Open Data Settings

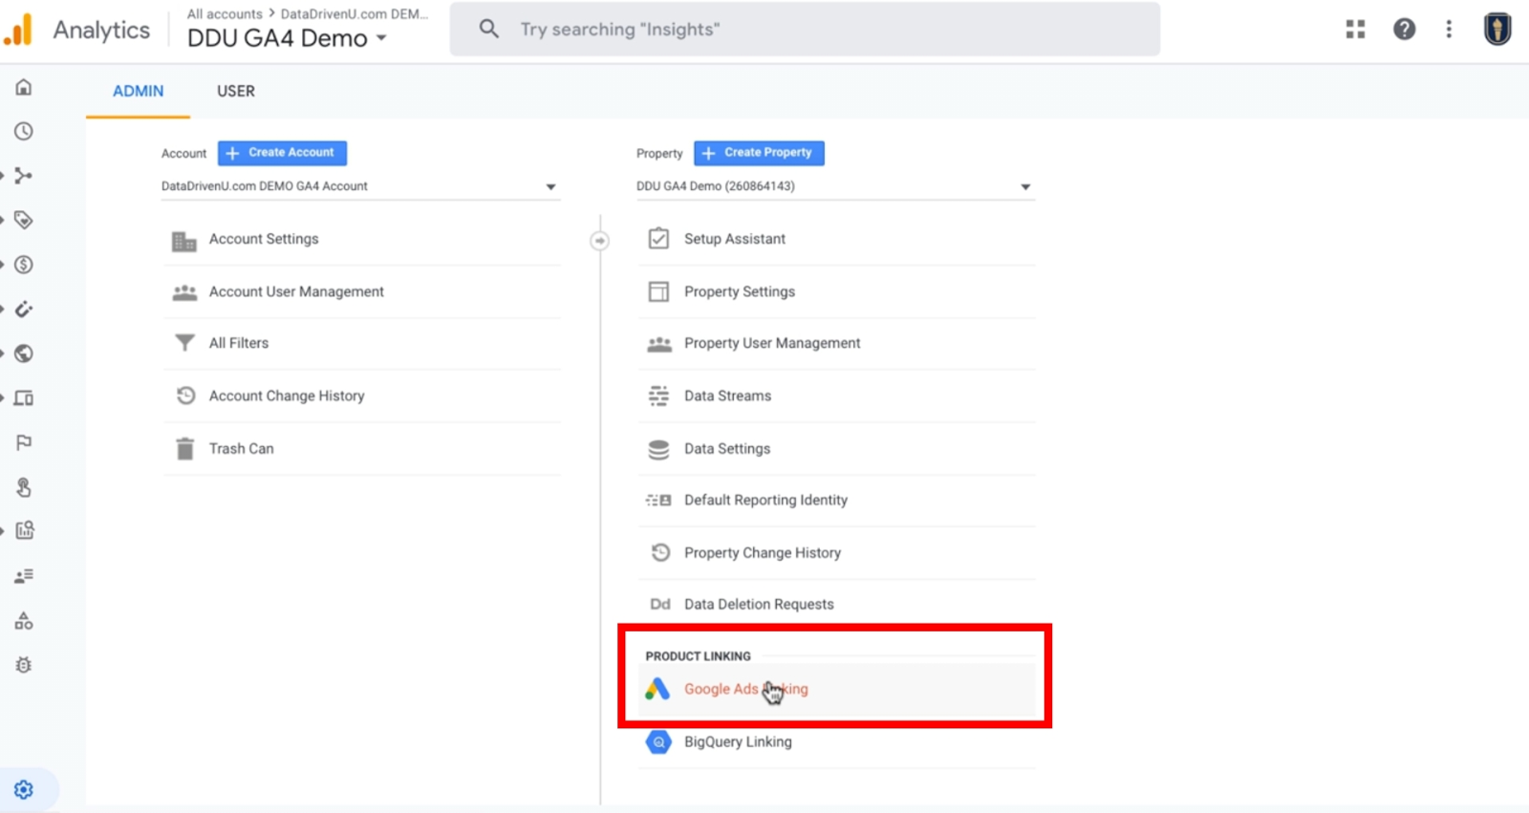pos(836,448)
